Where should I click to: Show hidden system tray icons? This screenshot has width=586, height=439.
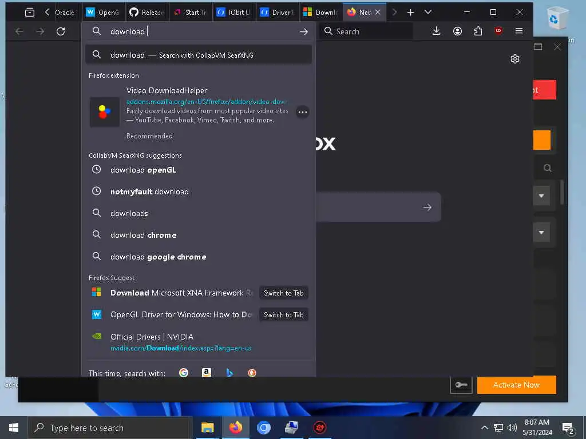pos(484,428)
